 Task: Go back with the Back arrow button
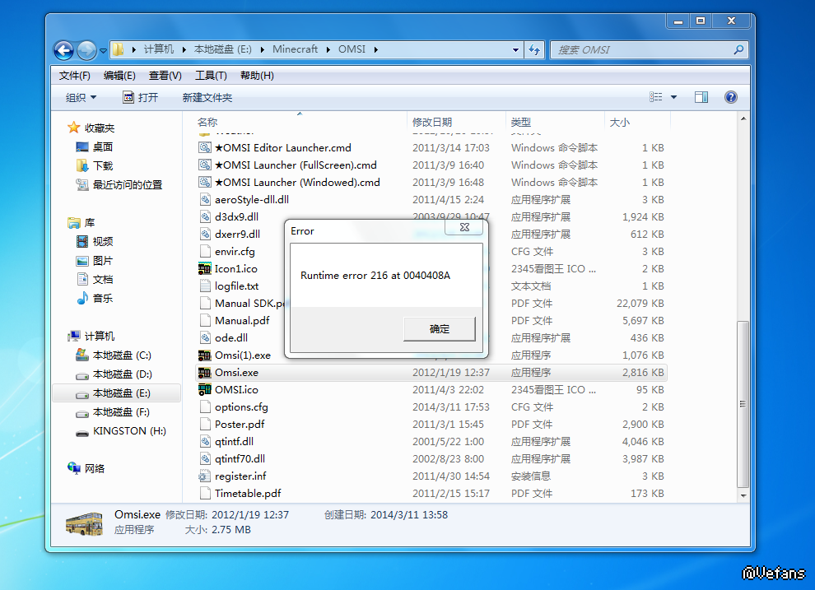coord(64,50)
